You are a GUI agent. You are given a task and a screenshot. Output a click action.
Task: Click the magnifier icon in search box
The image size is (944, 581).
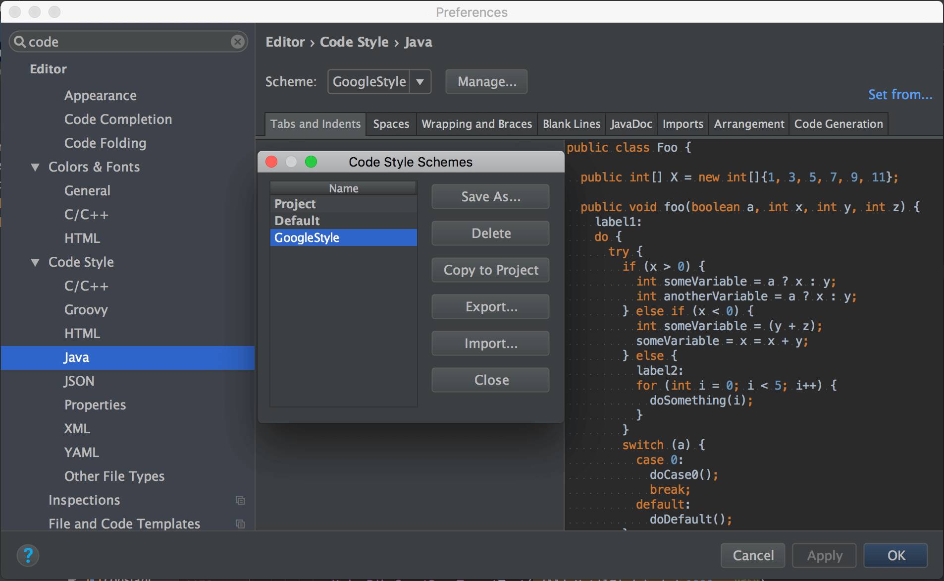point(20,42)
